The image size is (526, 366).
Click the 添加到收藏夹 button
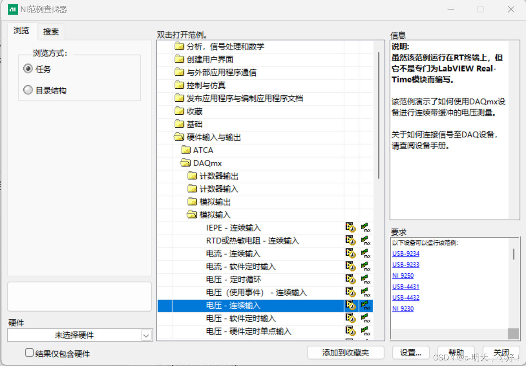point(345,352)
